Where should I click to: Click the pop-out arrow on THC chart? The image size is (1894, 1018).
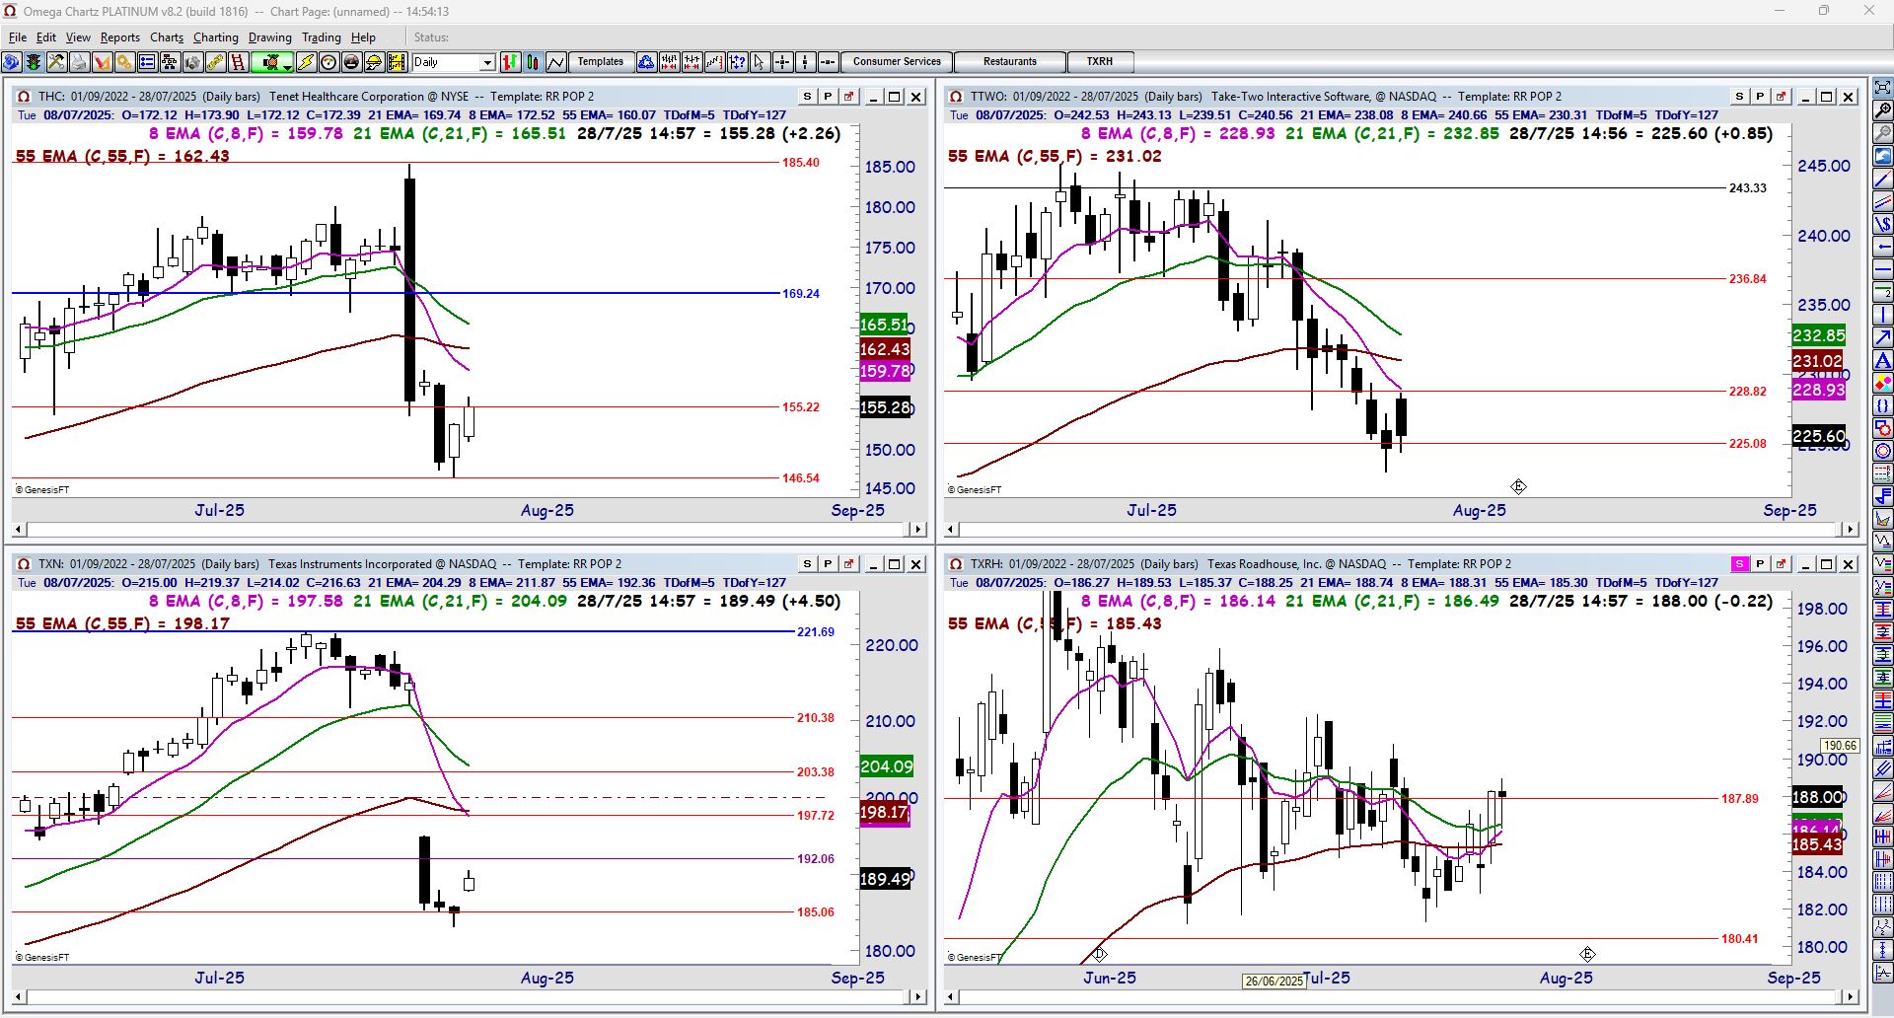pos(848,97)
